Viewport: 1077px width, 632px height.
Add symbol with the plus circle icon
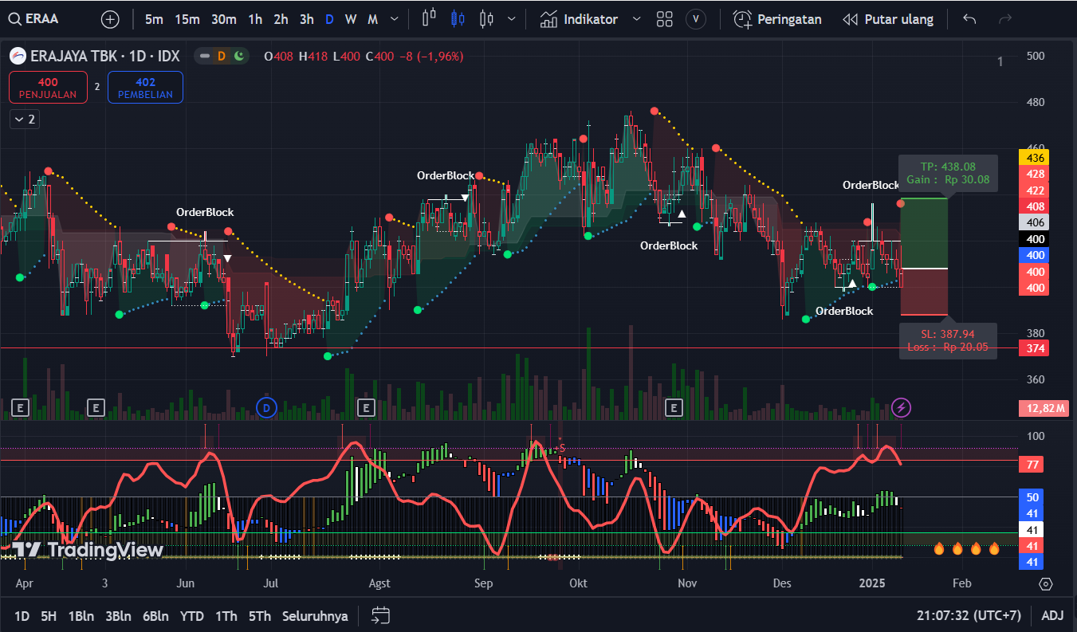[x=110, y=19]
